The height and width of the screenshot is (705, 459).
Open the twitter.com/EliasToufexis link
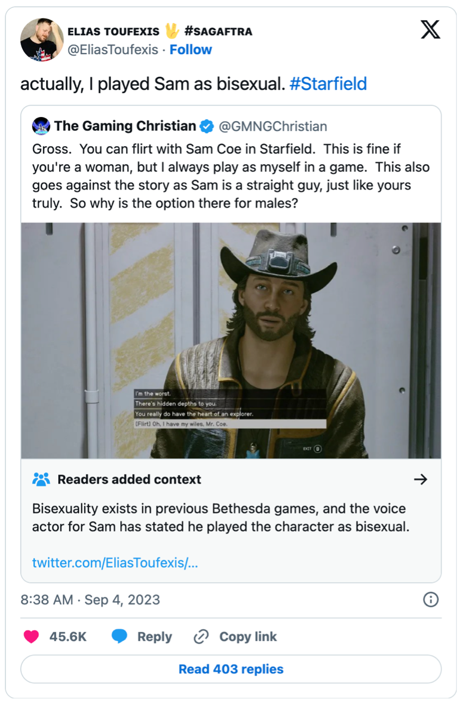point(115,562)
